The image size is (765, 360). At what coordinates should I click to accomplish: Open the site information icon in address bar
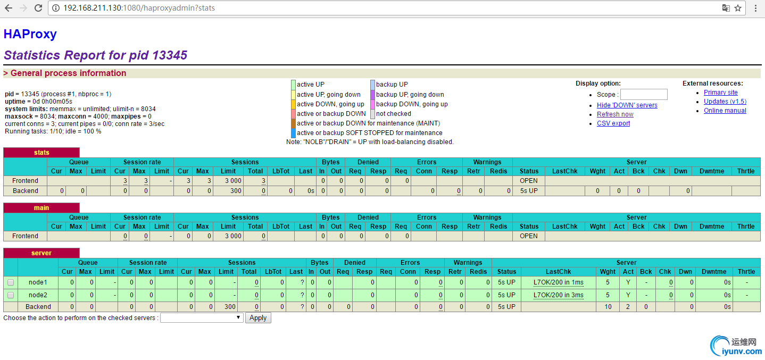56,8
